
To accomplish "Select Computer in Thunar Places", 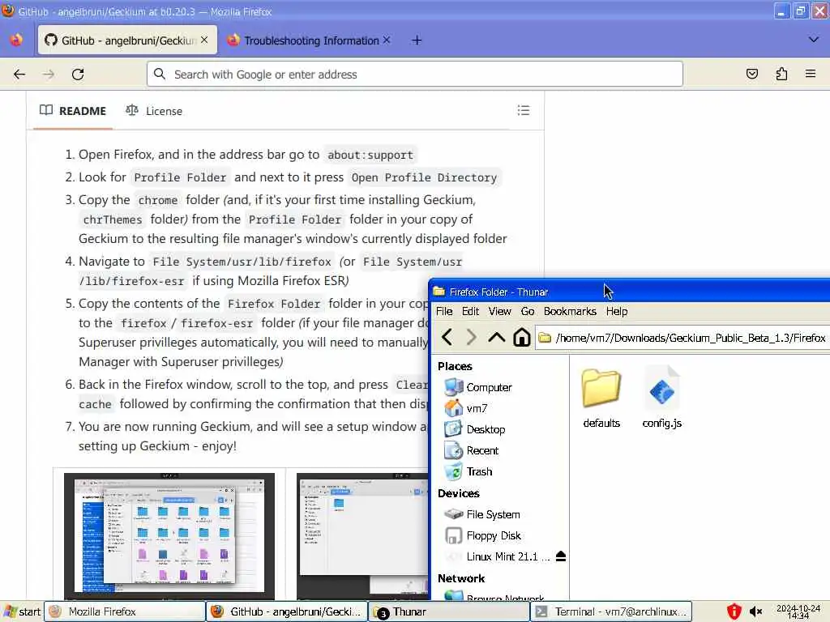I will [477, 387].
